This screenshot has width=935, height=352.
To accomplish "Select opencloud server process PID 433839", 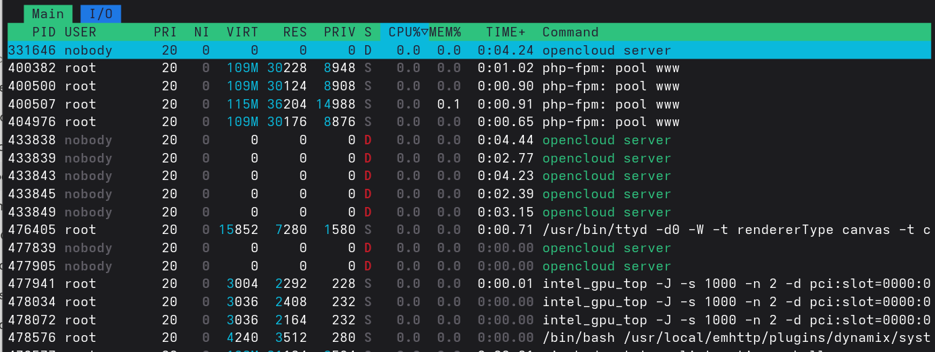I will [469, 158].
